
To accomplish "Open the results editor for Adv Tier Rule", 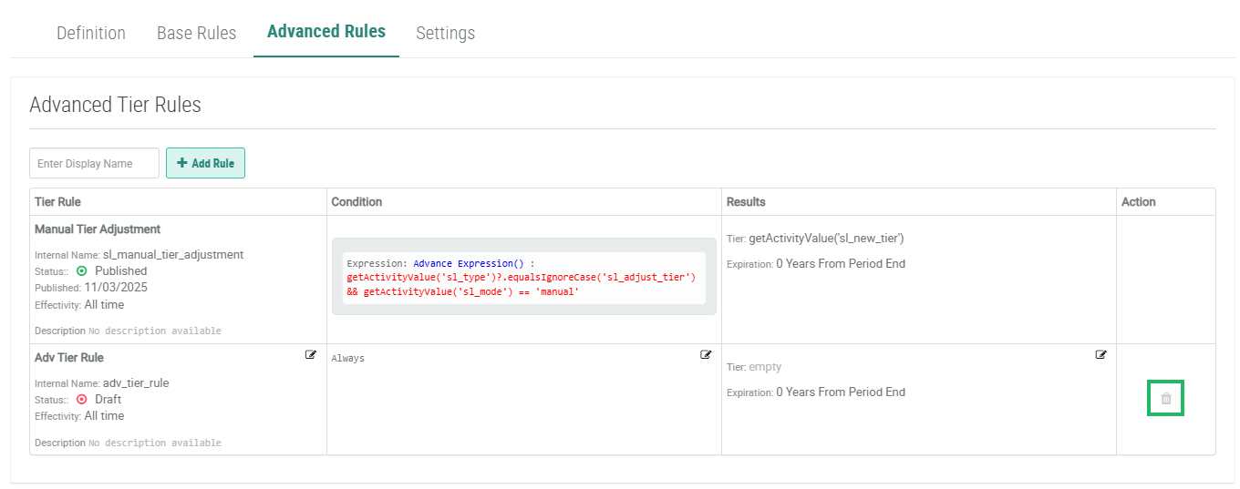I will pos(1100,355).
